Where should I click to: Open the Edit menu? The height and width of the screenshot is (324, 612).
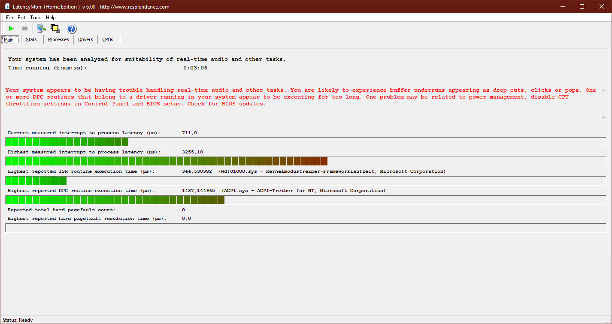pos(21,18)
